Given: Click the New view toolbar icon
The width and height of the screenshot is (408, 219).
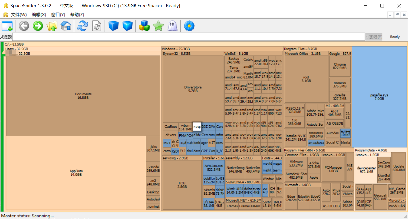Looking at the screenshot, I should tap(7, 26).
